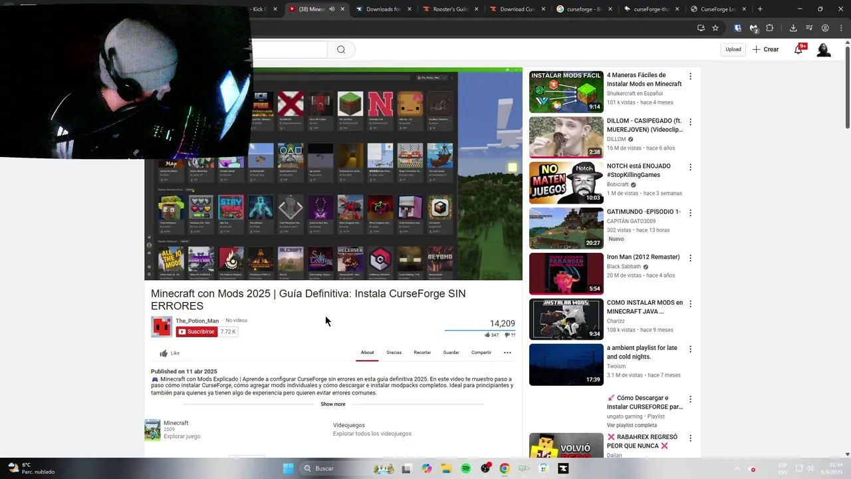Click 'Ver playlist completa' link

point(632,425)
